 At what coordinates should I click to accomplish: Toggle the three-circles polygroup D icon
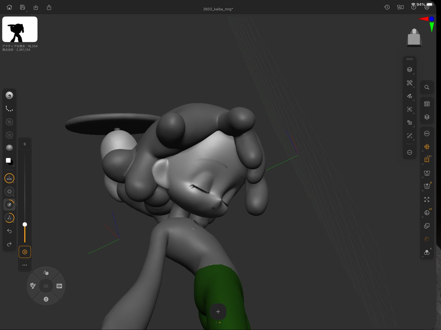pyautogui.click(x=427, y=252)
